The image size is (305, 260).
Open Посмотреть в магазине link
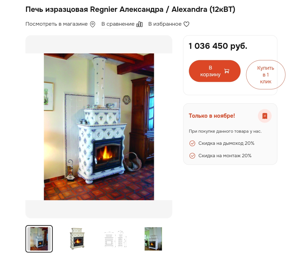[56, 24]
